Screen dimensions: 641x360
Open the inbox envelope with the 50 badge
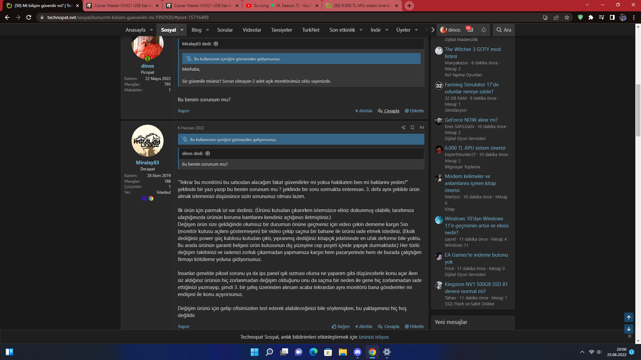click(x=470, y=30)
